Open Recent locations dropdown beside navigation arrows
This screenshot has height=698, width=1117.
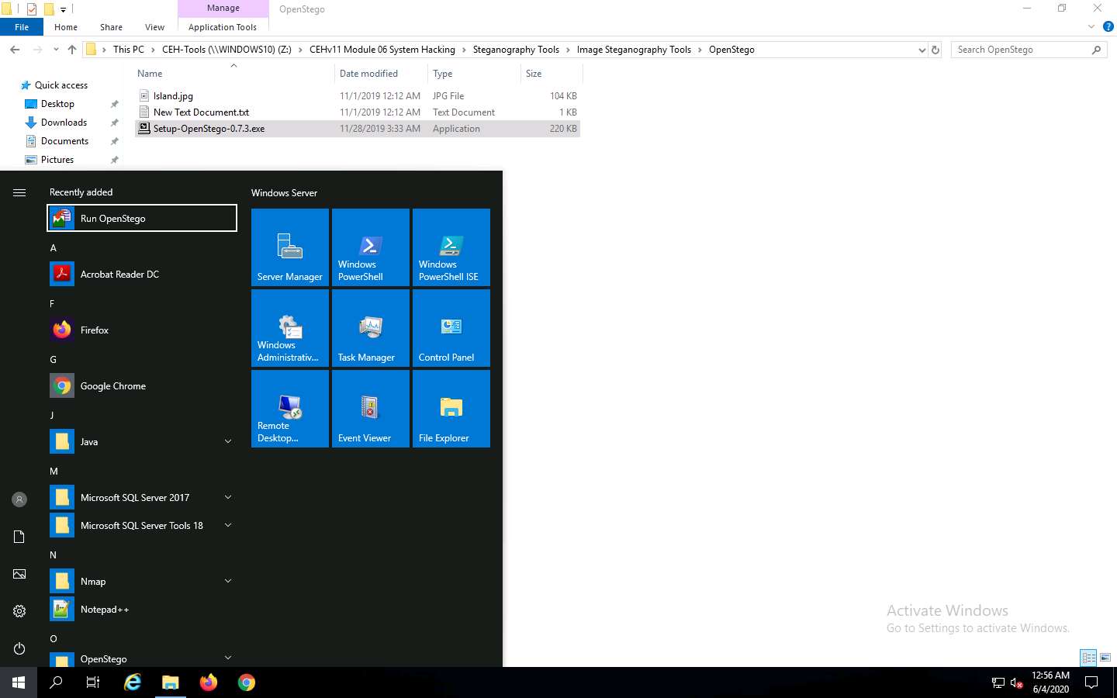(x=56, y=50)
